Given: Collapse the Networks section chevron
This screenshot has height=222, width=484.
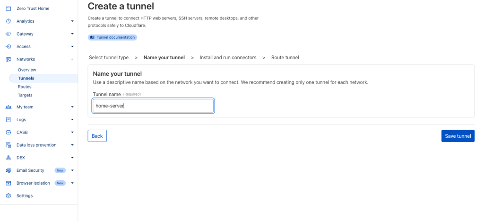Looking at the screenshot, I should [72, 59].
